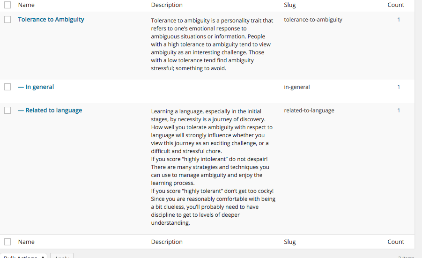Click the count link for Related to language

pos(399,111)
